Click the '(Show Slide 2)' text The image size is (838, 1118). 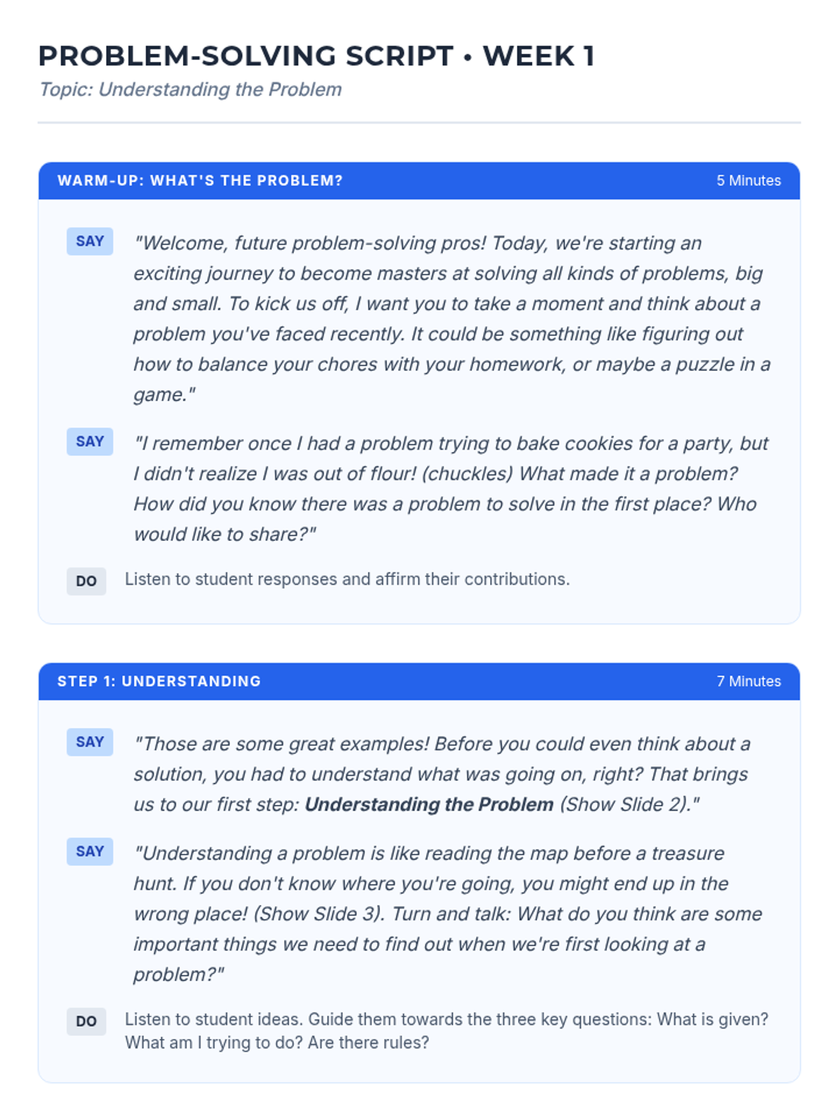(x=624, y=804)
